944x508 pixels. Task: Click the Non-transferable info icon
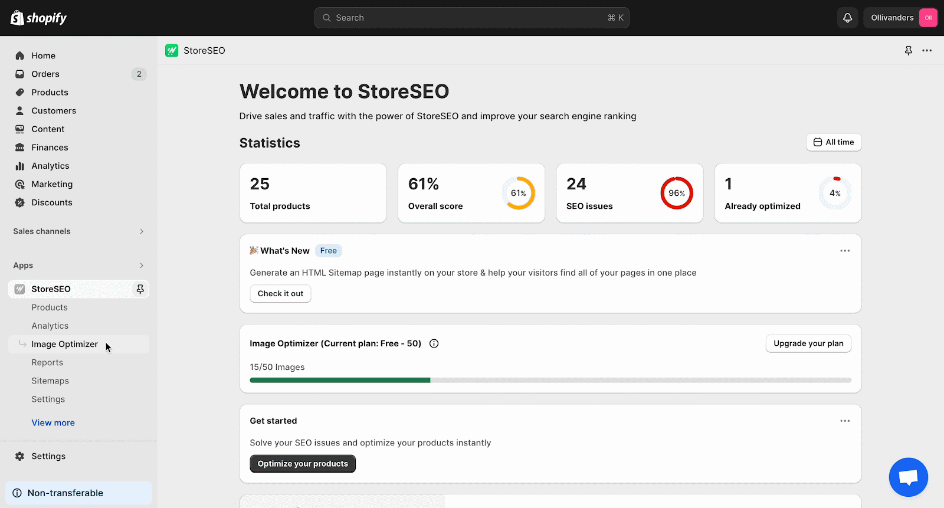click(17, 493)
